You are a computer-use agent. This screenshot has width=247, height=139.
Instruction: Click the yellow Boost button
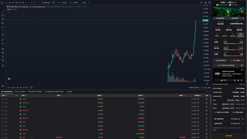tap(229, 136)
